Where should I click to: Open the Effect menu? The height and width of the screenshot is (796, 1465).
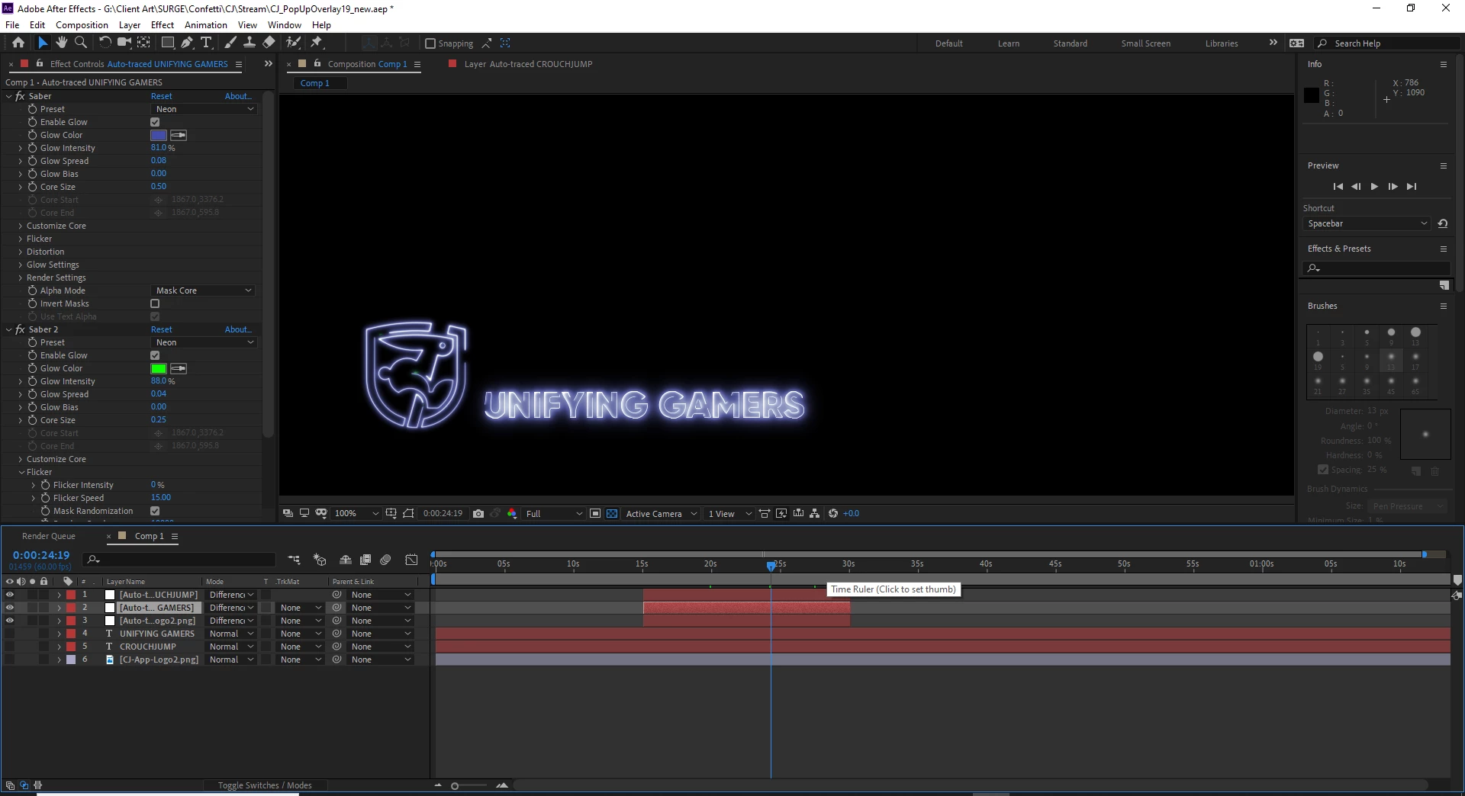point(163,24)
